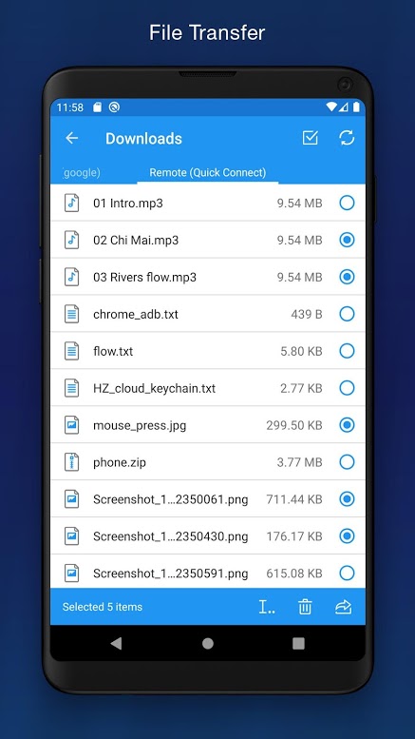Tap the select-all checkmark icon
Image resolution: width=415 pixels, height=739 pixels.
311,138
